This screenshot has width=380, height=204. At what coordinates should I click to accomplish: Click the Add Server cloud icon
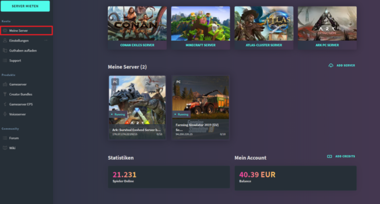[331, 65]
